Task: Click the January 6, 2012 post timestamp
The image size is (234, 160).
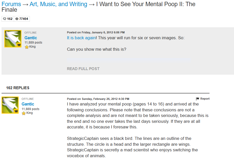Action: pos(96,32)
